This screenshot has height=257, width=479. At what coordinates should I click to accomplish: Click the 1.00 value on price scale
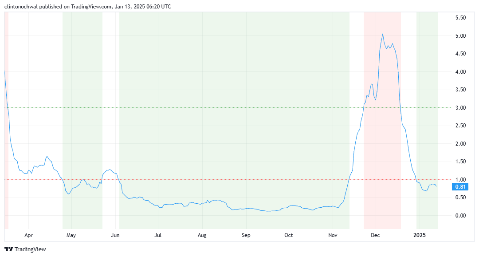point(460,180)
